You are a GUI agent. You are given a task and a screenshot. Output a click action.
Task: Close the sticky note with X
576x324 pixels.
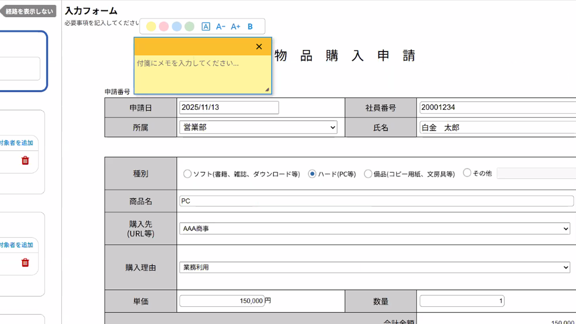coord(259,47)
